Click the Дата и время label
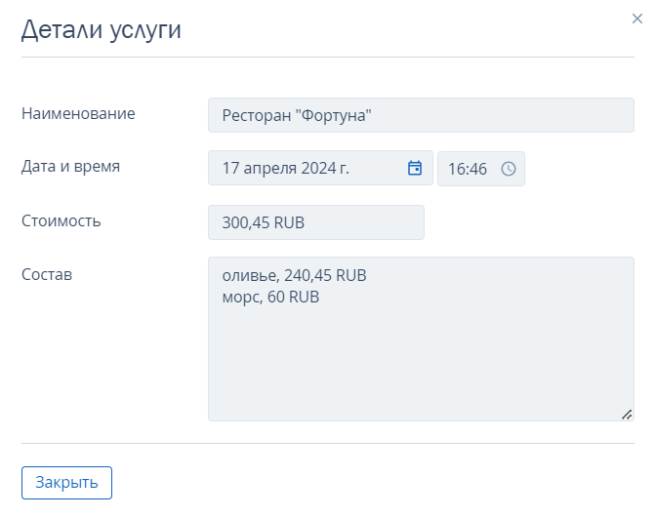Image resolution: width=655 pixels, height=518 pixels. coord(70,166)
